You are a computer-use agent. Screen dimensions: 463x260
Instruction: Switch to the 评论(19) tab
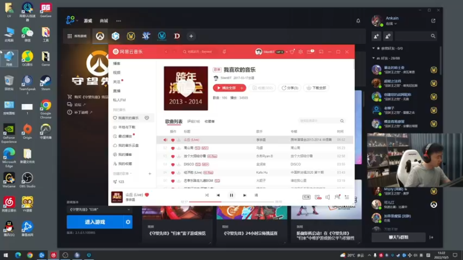[193, 121]
